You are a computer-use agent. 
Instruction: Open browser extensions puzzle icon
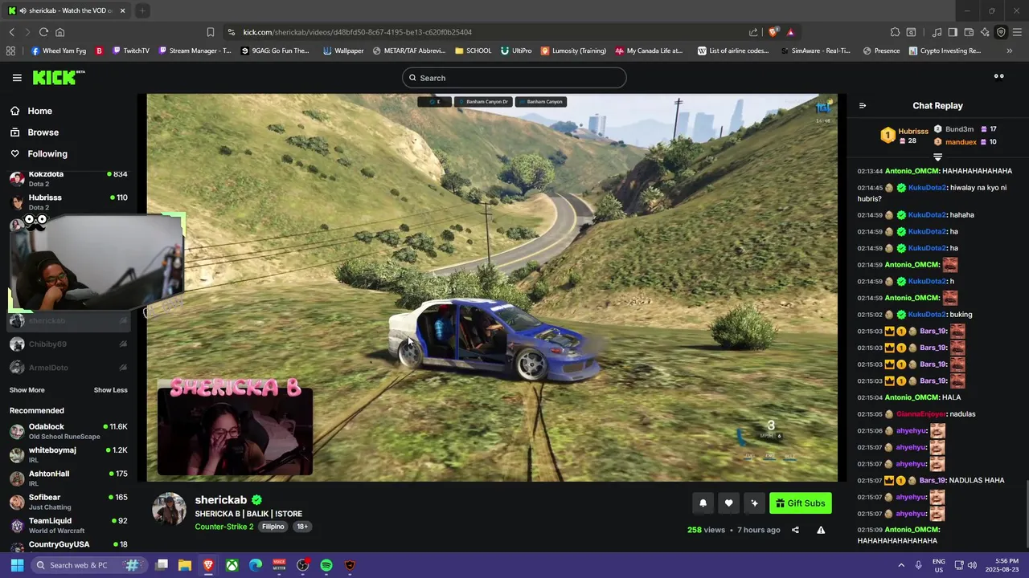click(895, 32)
